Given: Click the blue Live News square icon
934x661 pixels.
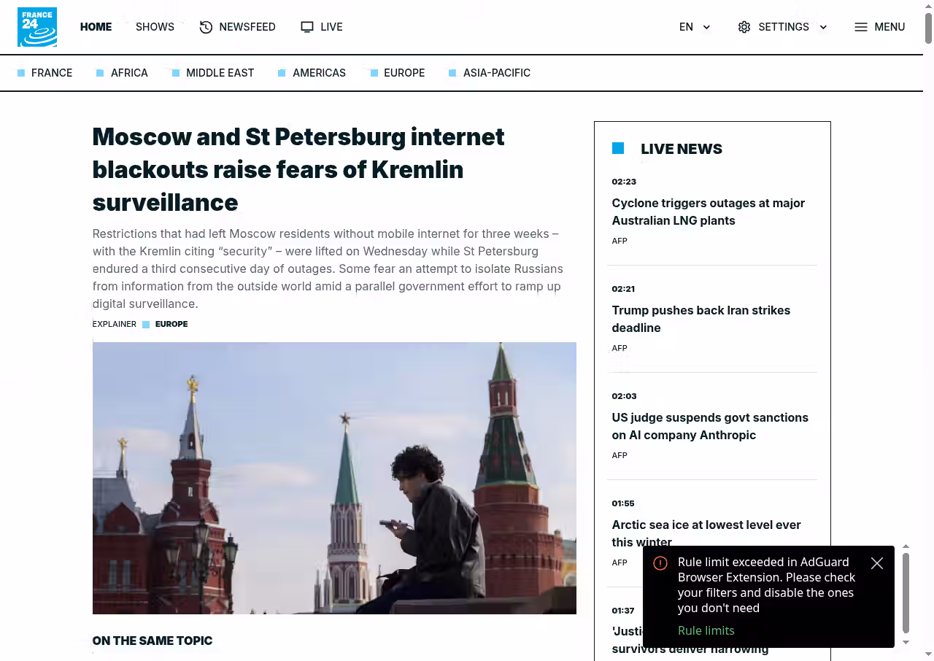Looking at the screenshot, I should [618, 148].
